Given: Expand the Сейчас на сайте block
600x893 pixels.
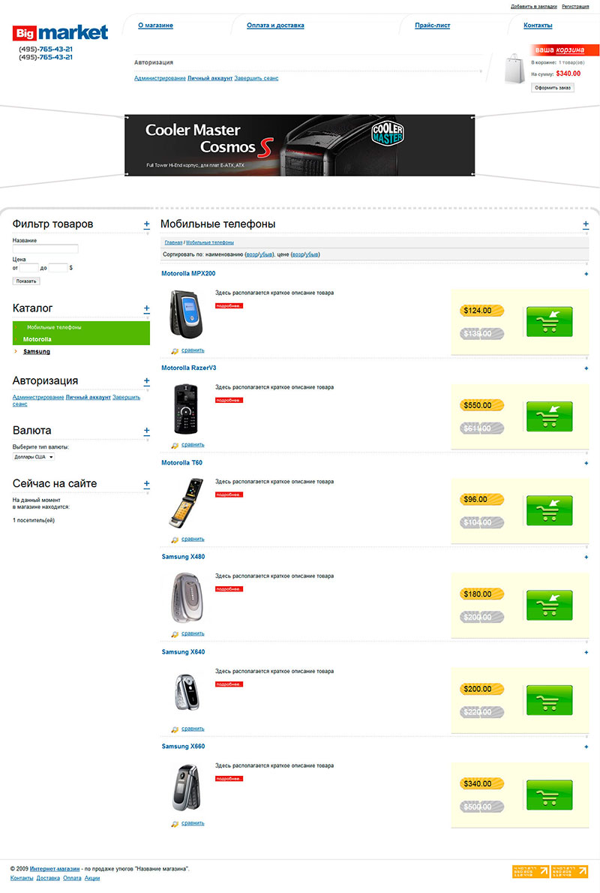Looking at the screenshot, I should click(147, 484).
